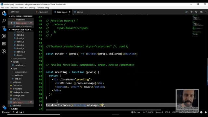The image size is (208, 117).
Task: Open dom.6.js in the file tree
Action: click(x=21, y=38)
